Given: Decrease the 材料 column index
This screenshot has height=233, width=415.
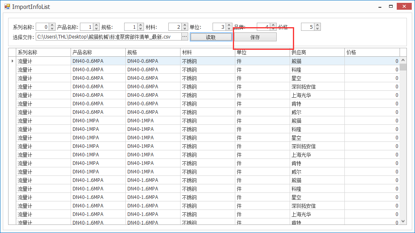Looking at the screenshot, I should click(185, 29).
